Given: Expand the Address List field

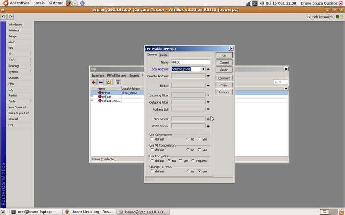Looking at the screenshot, I should 208,109.
